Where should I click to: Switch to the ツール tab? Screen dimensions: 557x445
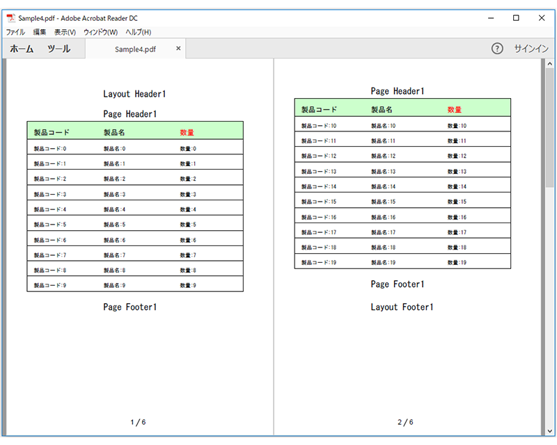(x=59, y=49)
